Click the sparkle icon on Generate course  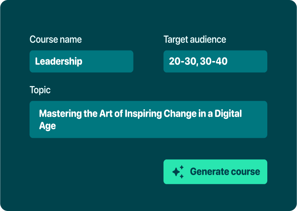178,172
